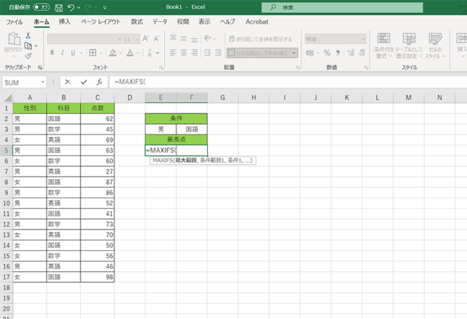Viewport: 467px width, 319px height.
Task: Open the Name Box dropdown showing SUM
Action: [x=42, y=82]
